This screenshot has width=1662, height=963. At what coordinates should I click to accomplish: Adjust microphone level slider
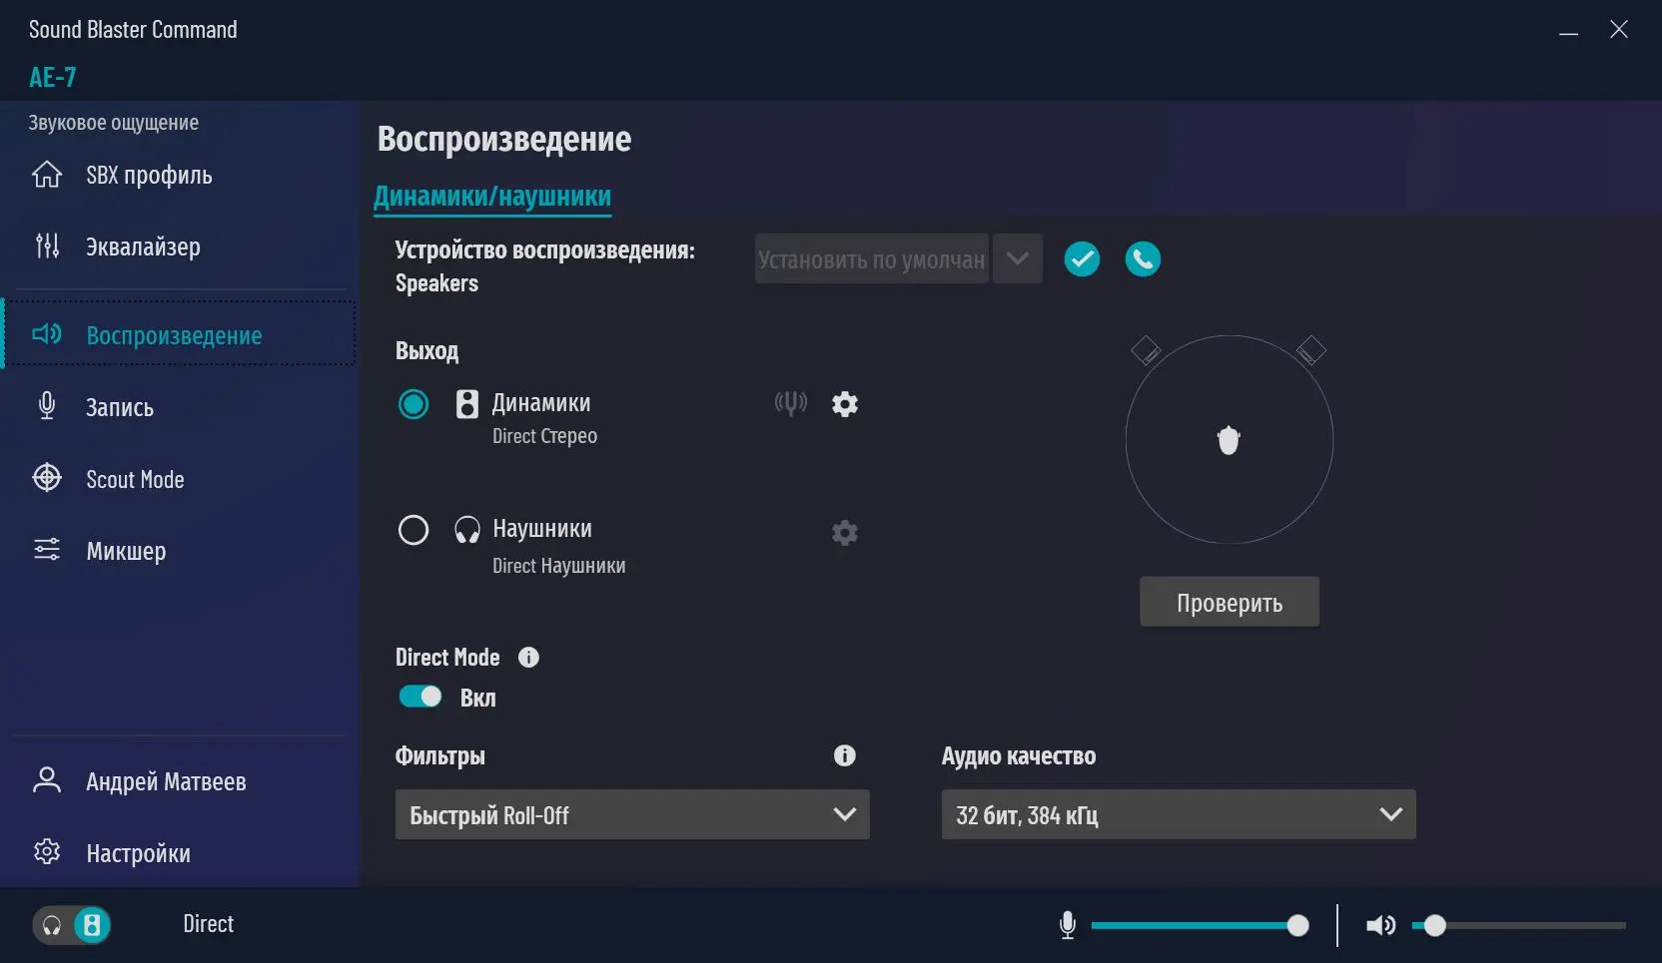point(1200,926)
